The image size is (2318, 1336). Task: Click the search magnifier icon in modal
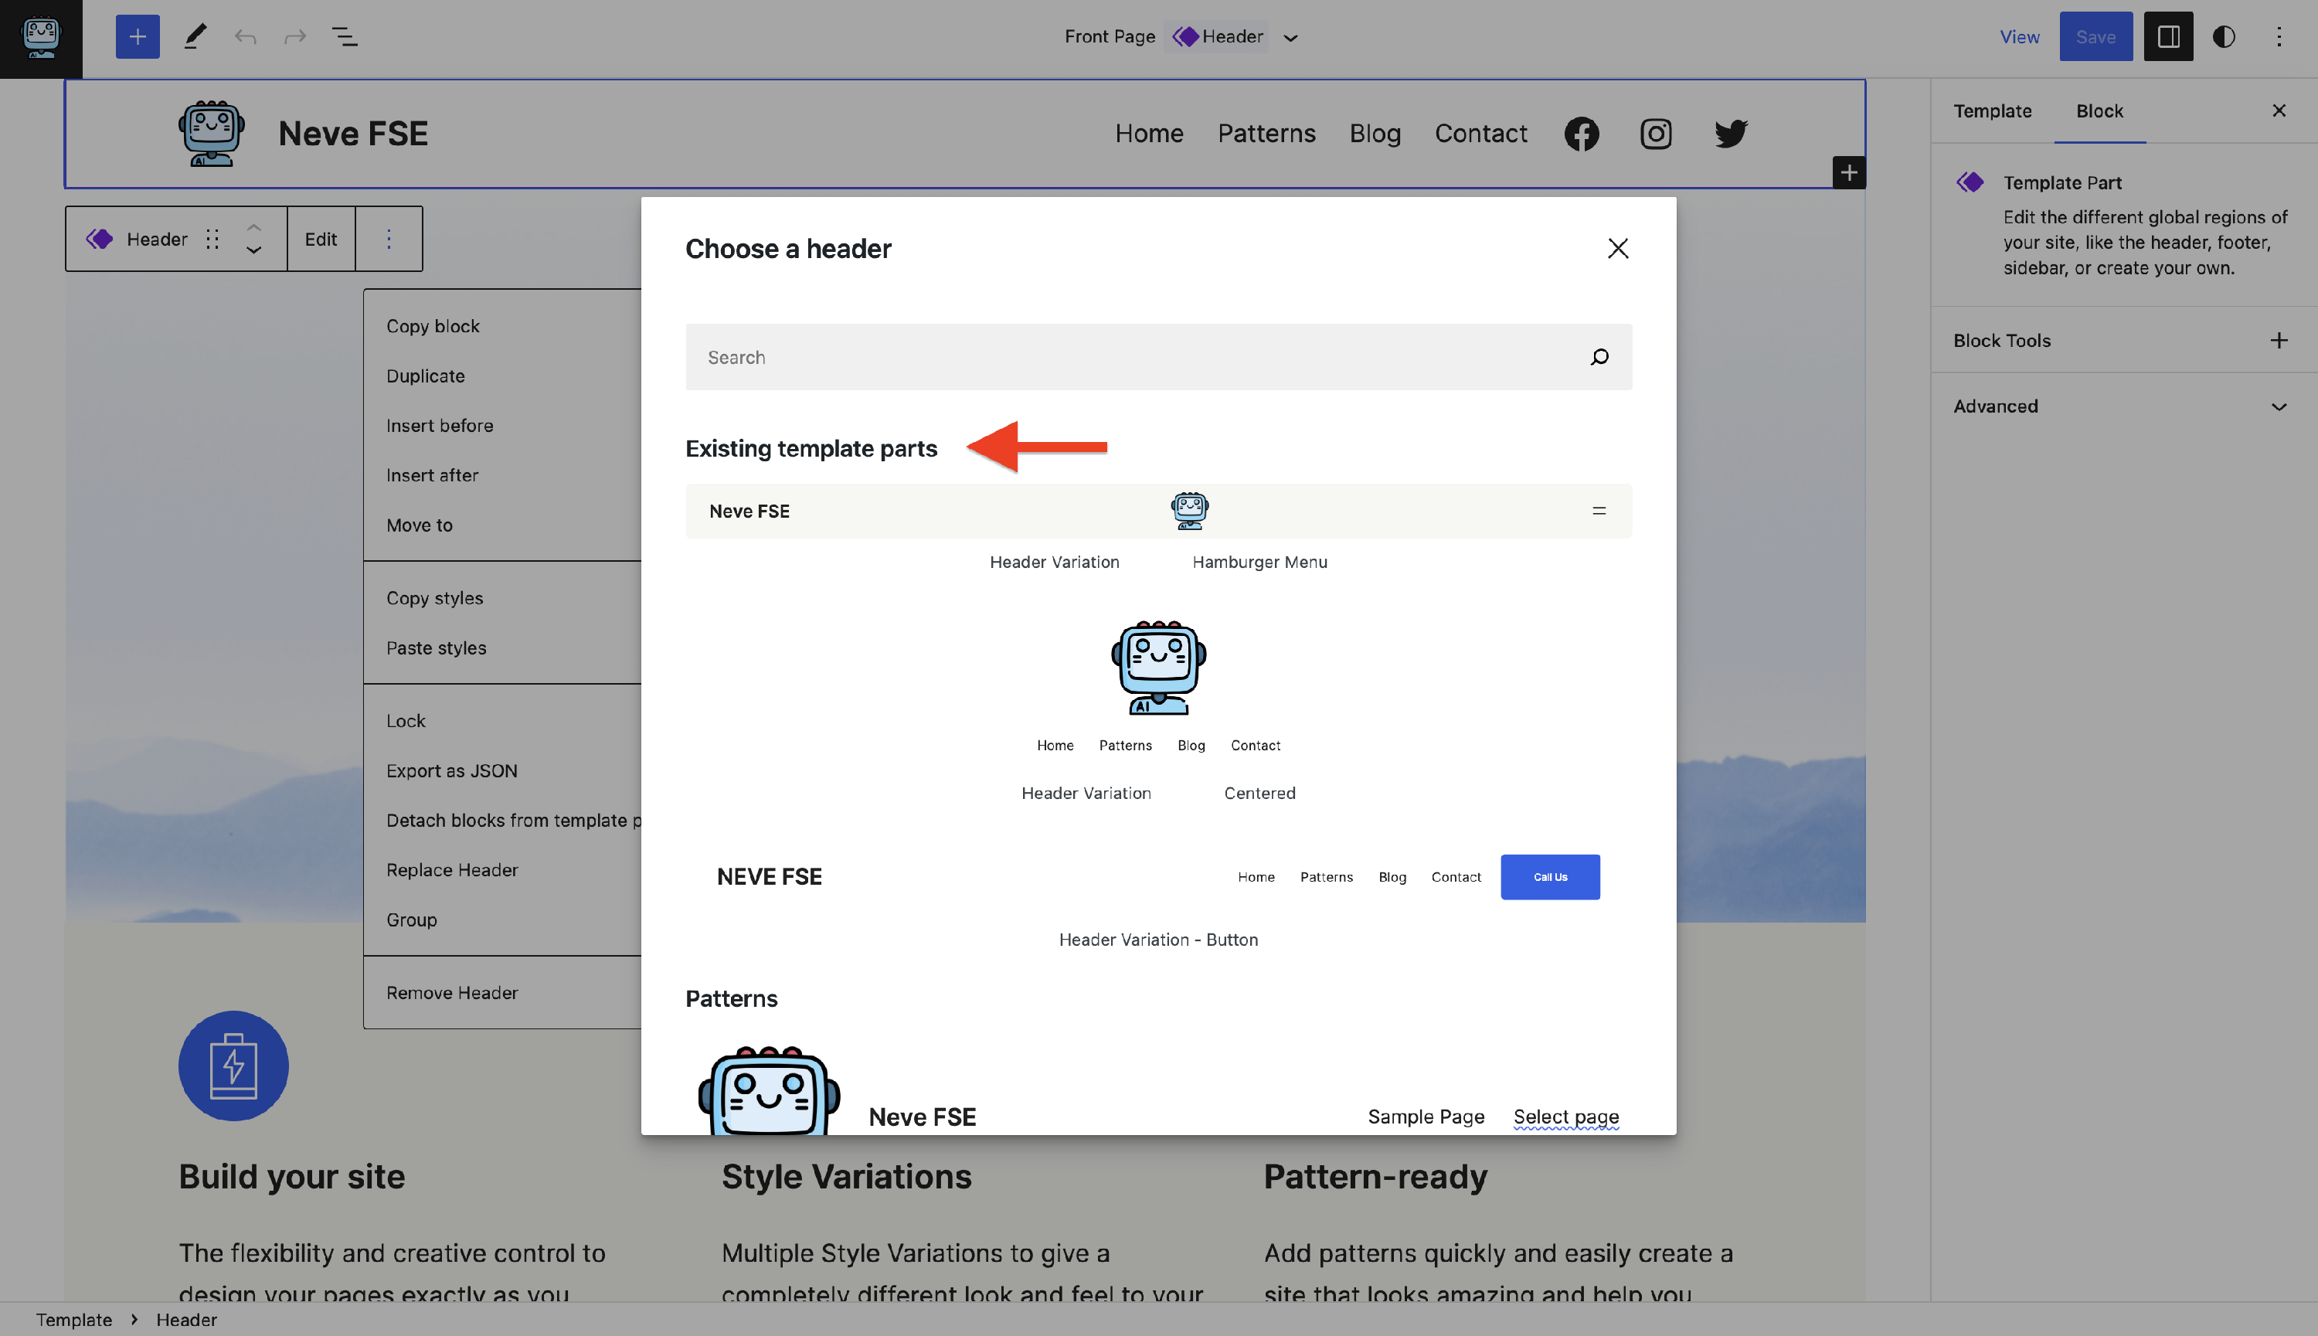(x=1599, y=357)
